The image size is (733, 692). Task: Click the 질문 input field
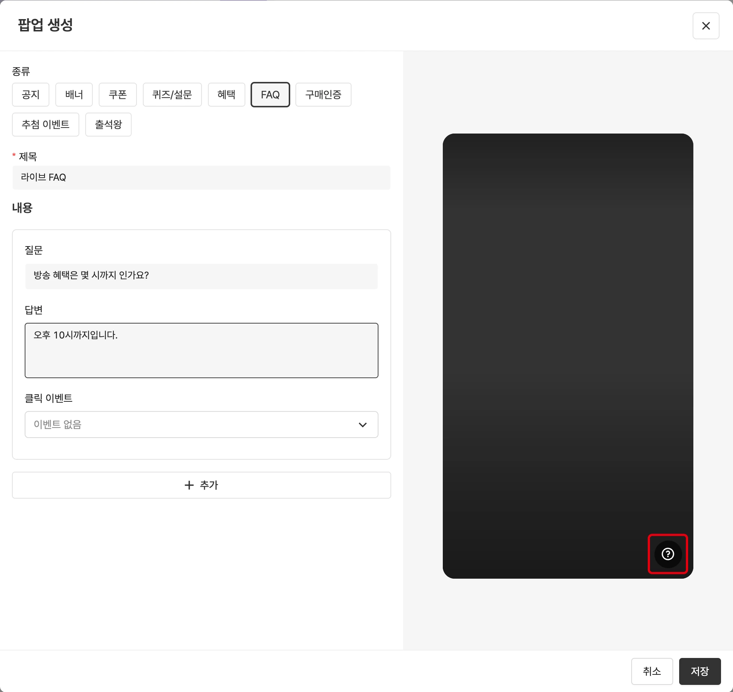point(202,276)
